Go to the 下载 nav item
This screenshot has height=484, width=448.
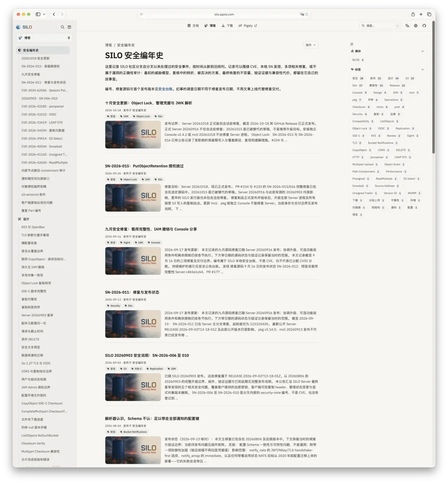point(227,26)
